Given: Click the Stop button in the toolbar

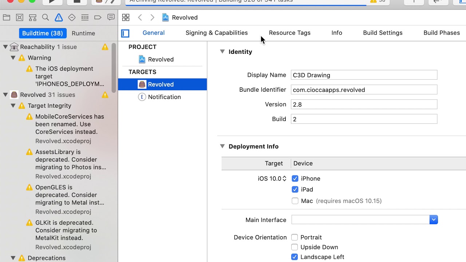Looking at the screenshot, I should click(77, 1).
